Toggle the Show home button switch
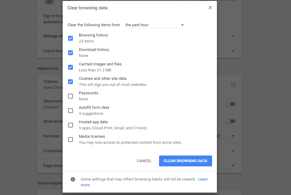Screen dimensions: 291x195 coord(230,104)
